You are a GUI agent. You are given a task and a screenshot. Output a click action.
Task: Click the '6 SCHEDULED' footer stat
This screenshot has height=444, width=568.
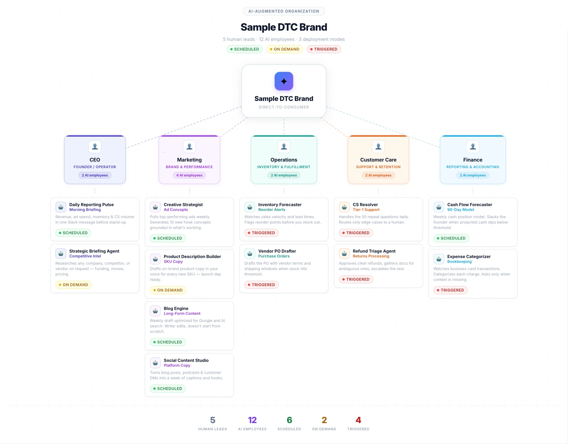click(x=289, y=423)
